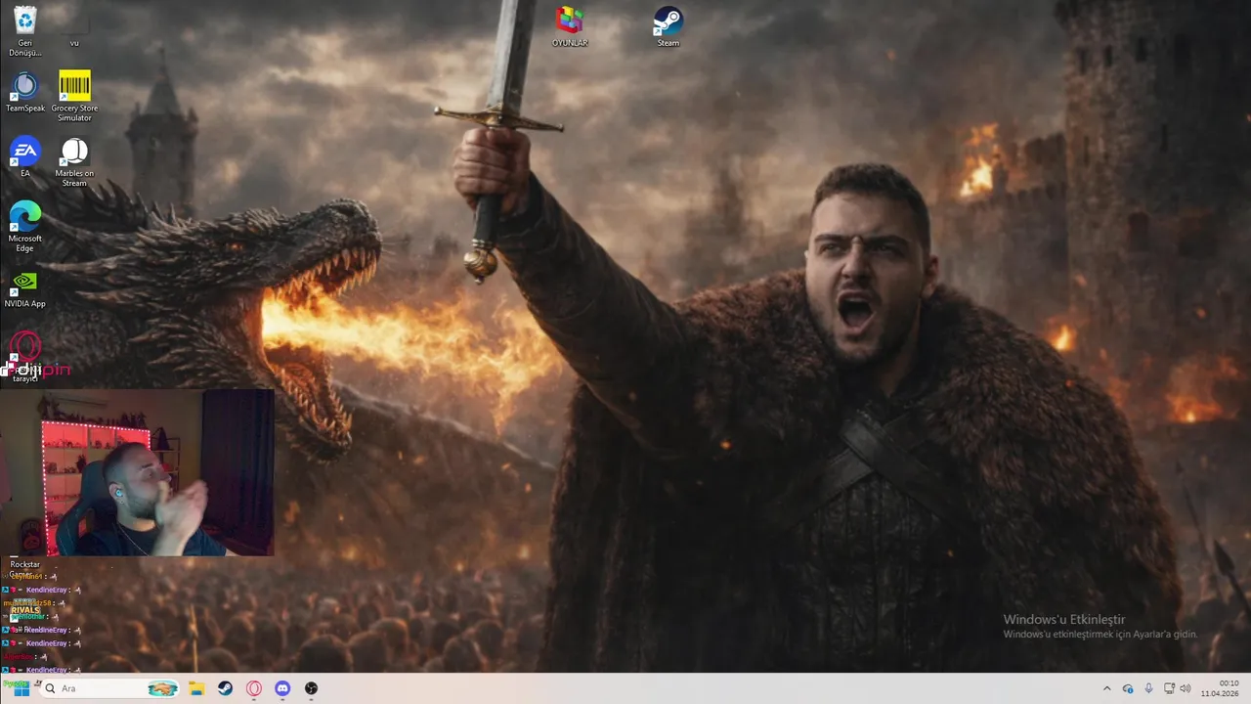Select the TeamSpeak desktop shortcut
The image size is (1251, 704).
[24, 92]
